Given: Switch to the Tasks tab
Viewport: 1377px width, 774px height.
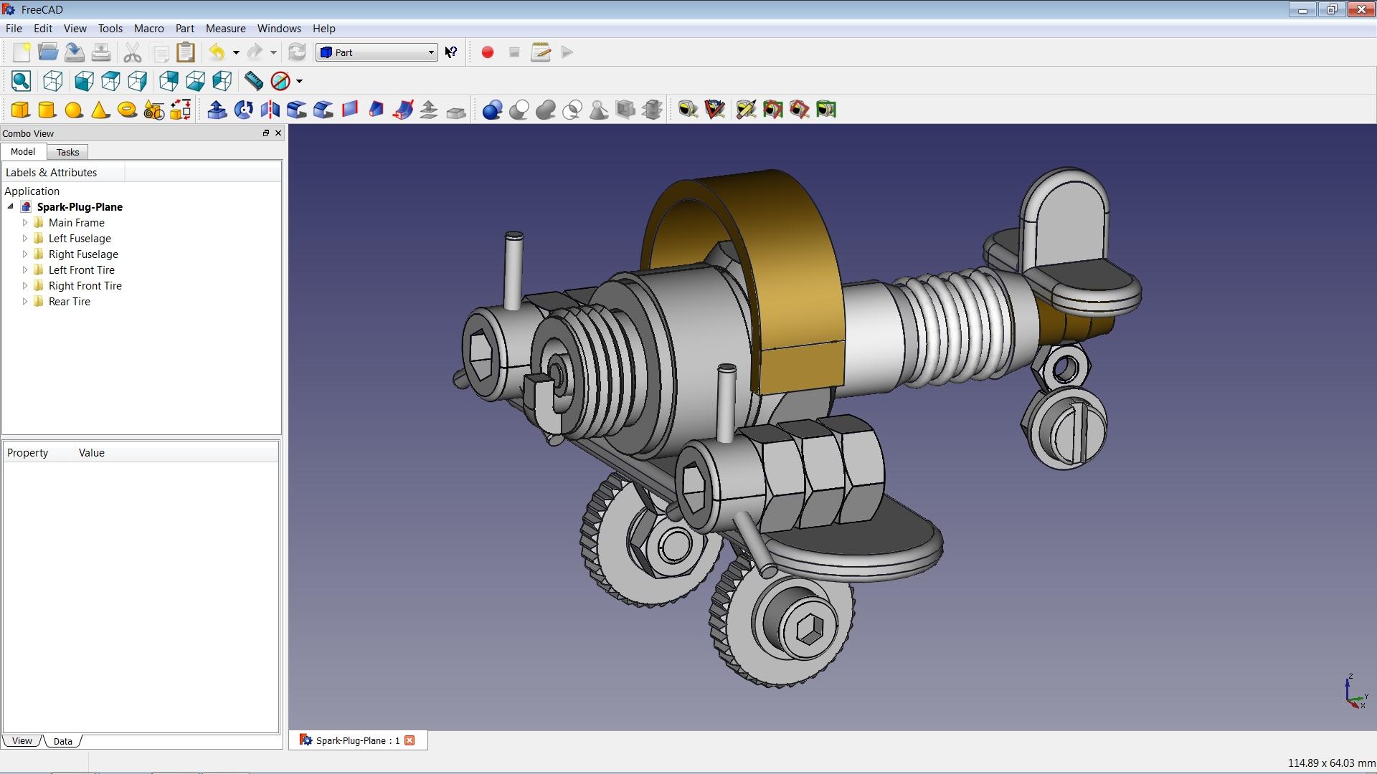Looking at the screenshot, I should pyautogui.click(x=67, y=151).
